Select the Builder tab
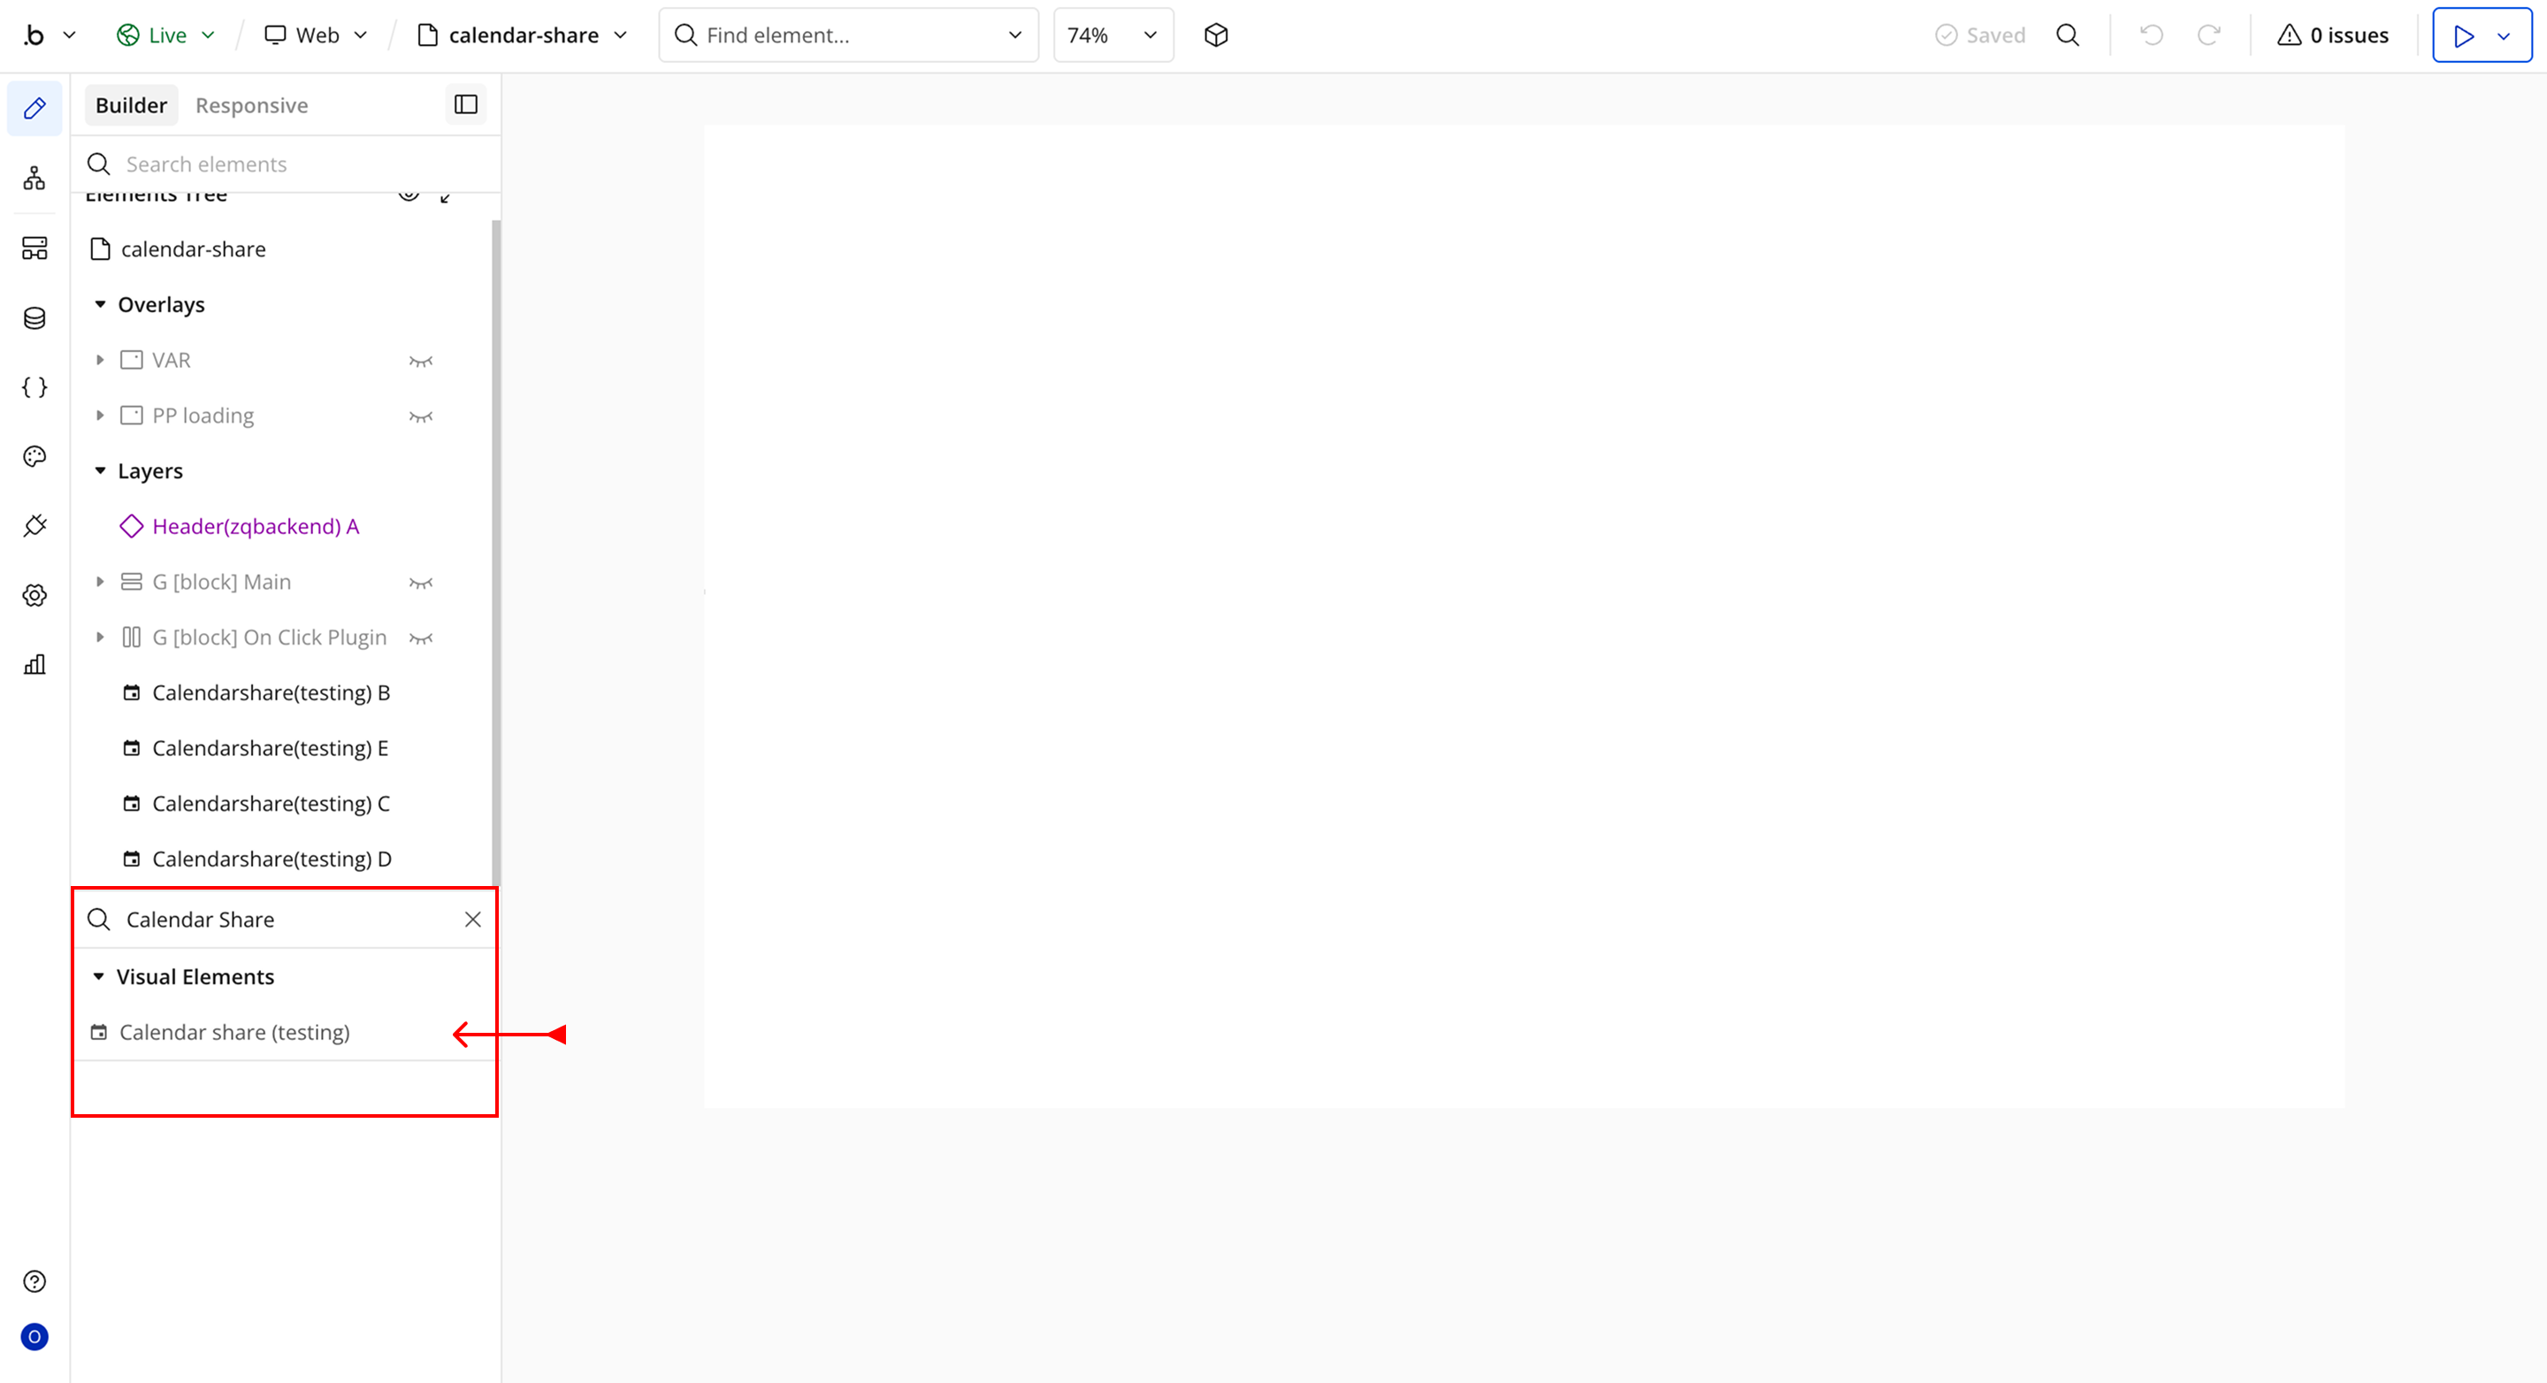 click(x=131, y=106)
